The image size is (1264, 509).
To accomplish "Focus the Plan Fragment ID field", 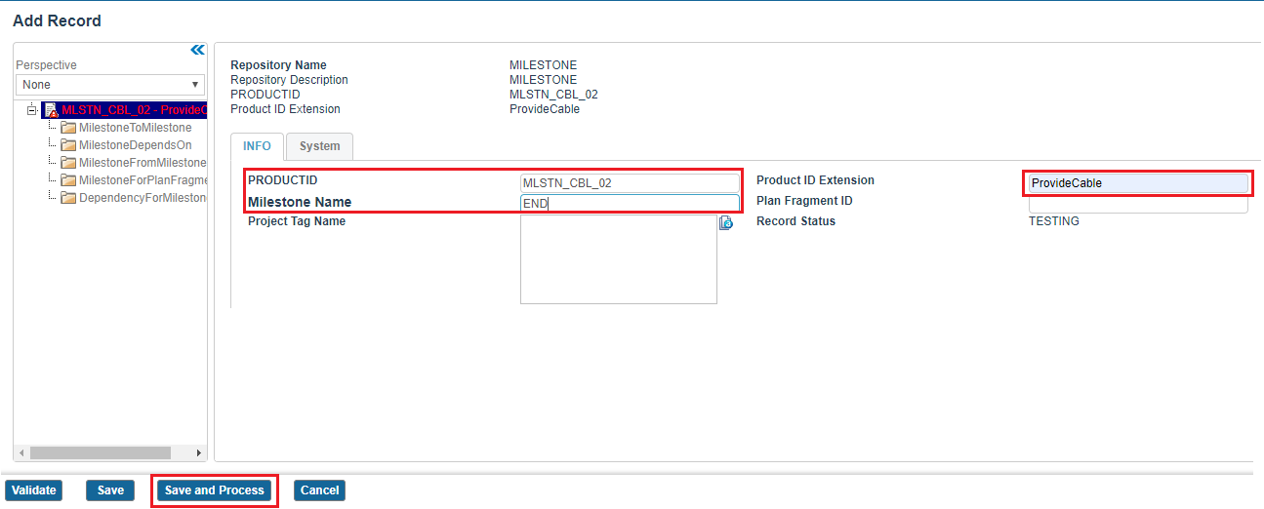I will (1138, 204).
